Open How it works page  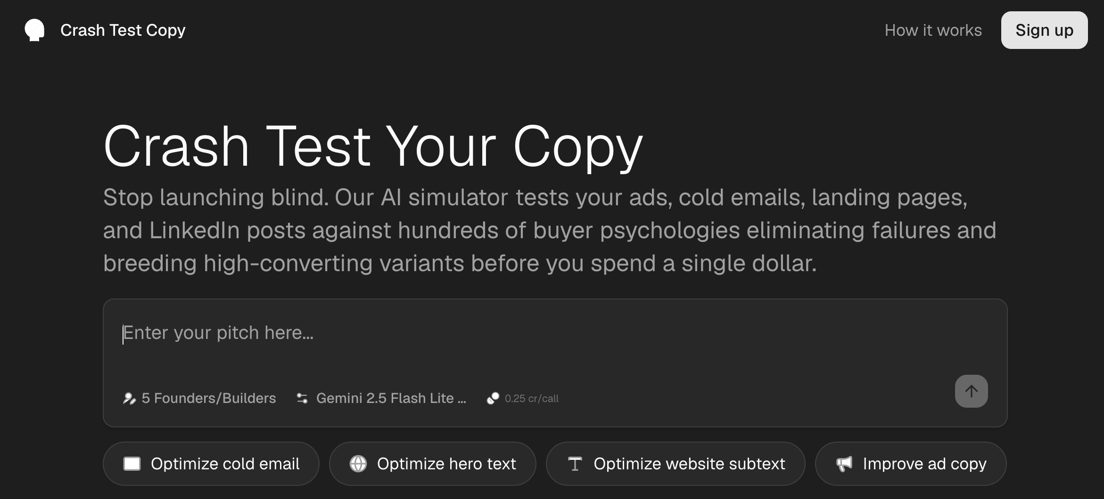(x=933, y=30)
